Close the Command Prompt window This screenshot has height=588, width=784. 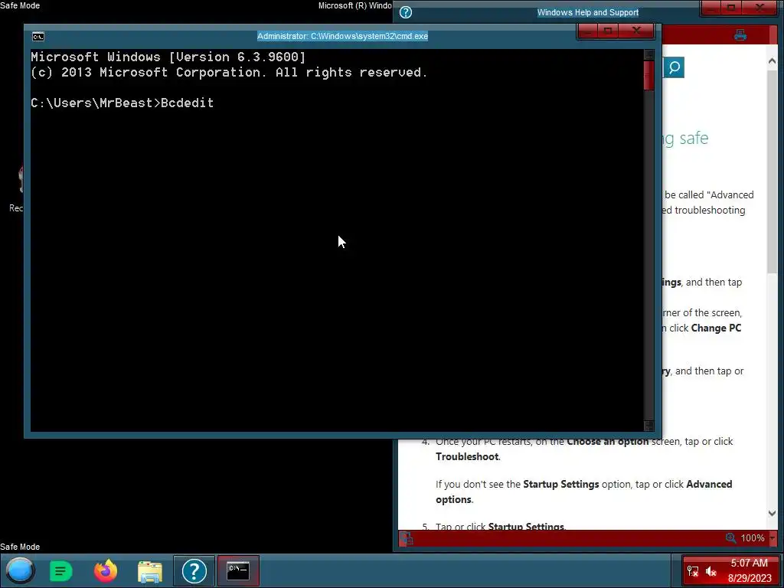636,31
